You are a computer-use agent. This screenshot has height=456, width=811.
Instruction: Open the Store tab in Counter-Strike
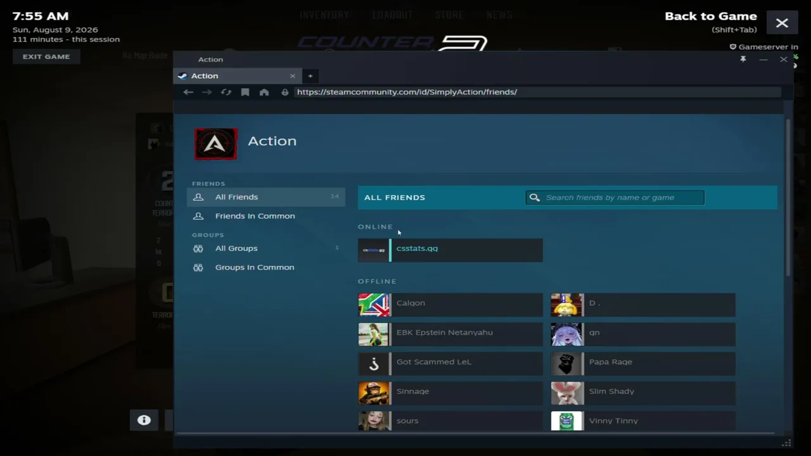click(449, 15)
